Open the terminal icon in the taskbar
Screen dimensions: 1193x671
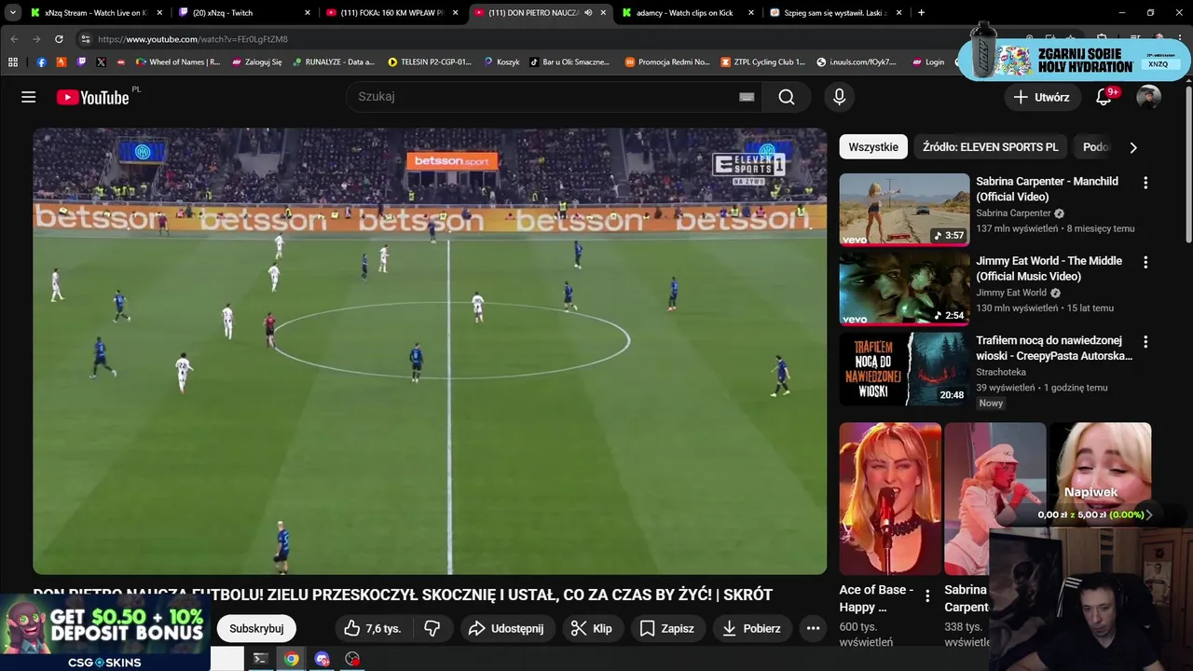pyautogui.click(x=260, y=659)
